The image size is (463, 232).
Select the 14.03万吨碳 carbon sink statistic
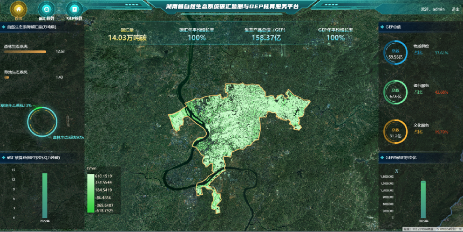coord(127,38)
